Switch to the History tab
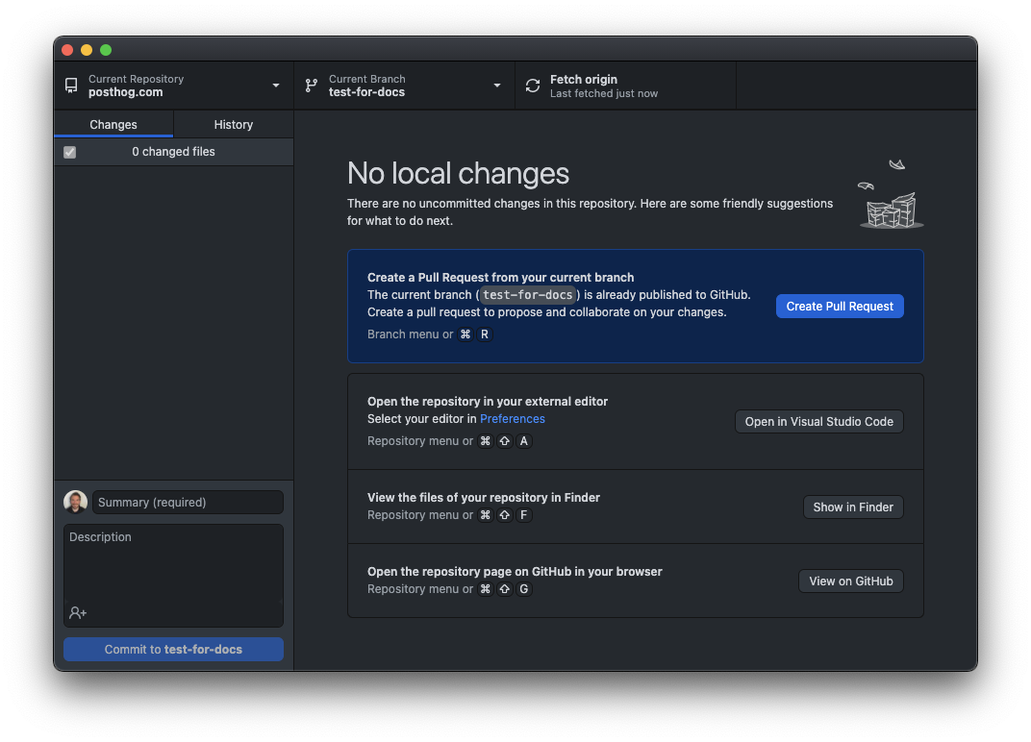The height and width of the screenshot is (742, 1031). pos(233,124)
